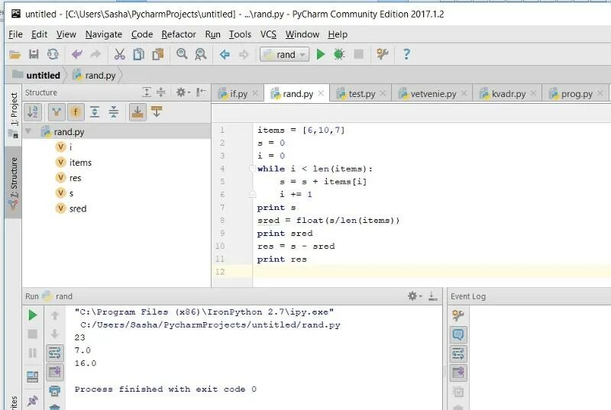Save all files with floppy icon
The height and width of the screenshot is (410, 611).
[34, 54]
